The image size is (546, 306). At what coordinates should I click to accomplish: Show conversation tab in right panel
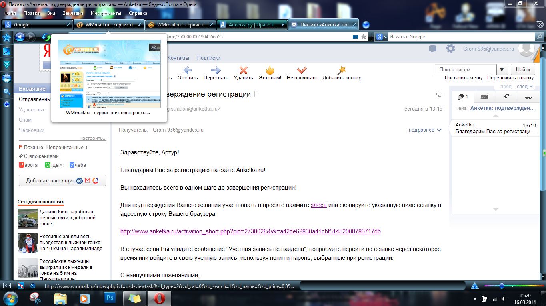click(463, 97)
